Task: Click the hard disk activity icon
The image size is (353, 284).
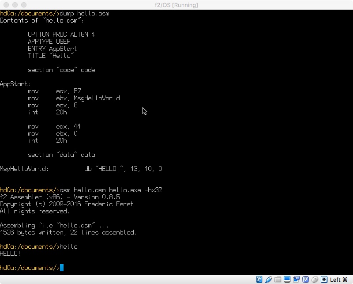Action: [259, 280]
